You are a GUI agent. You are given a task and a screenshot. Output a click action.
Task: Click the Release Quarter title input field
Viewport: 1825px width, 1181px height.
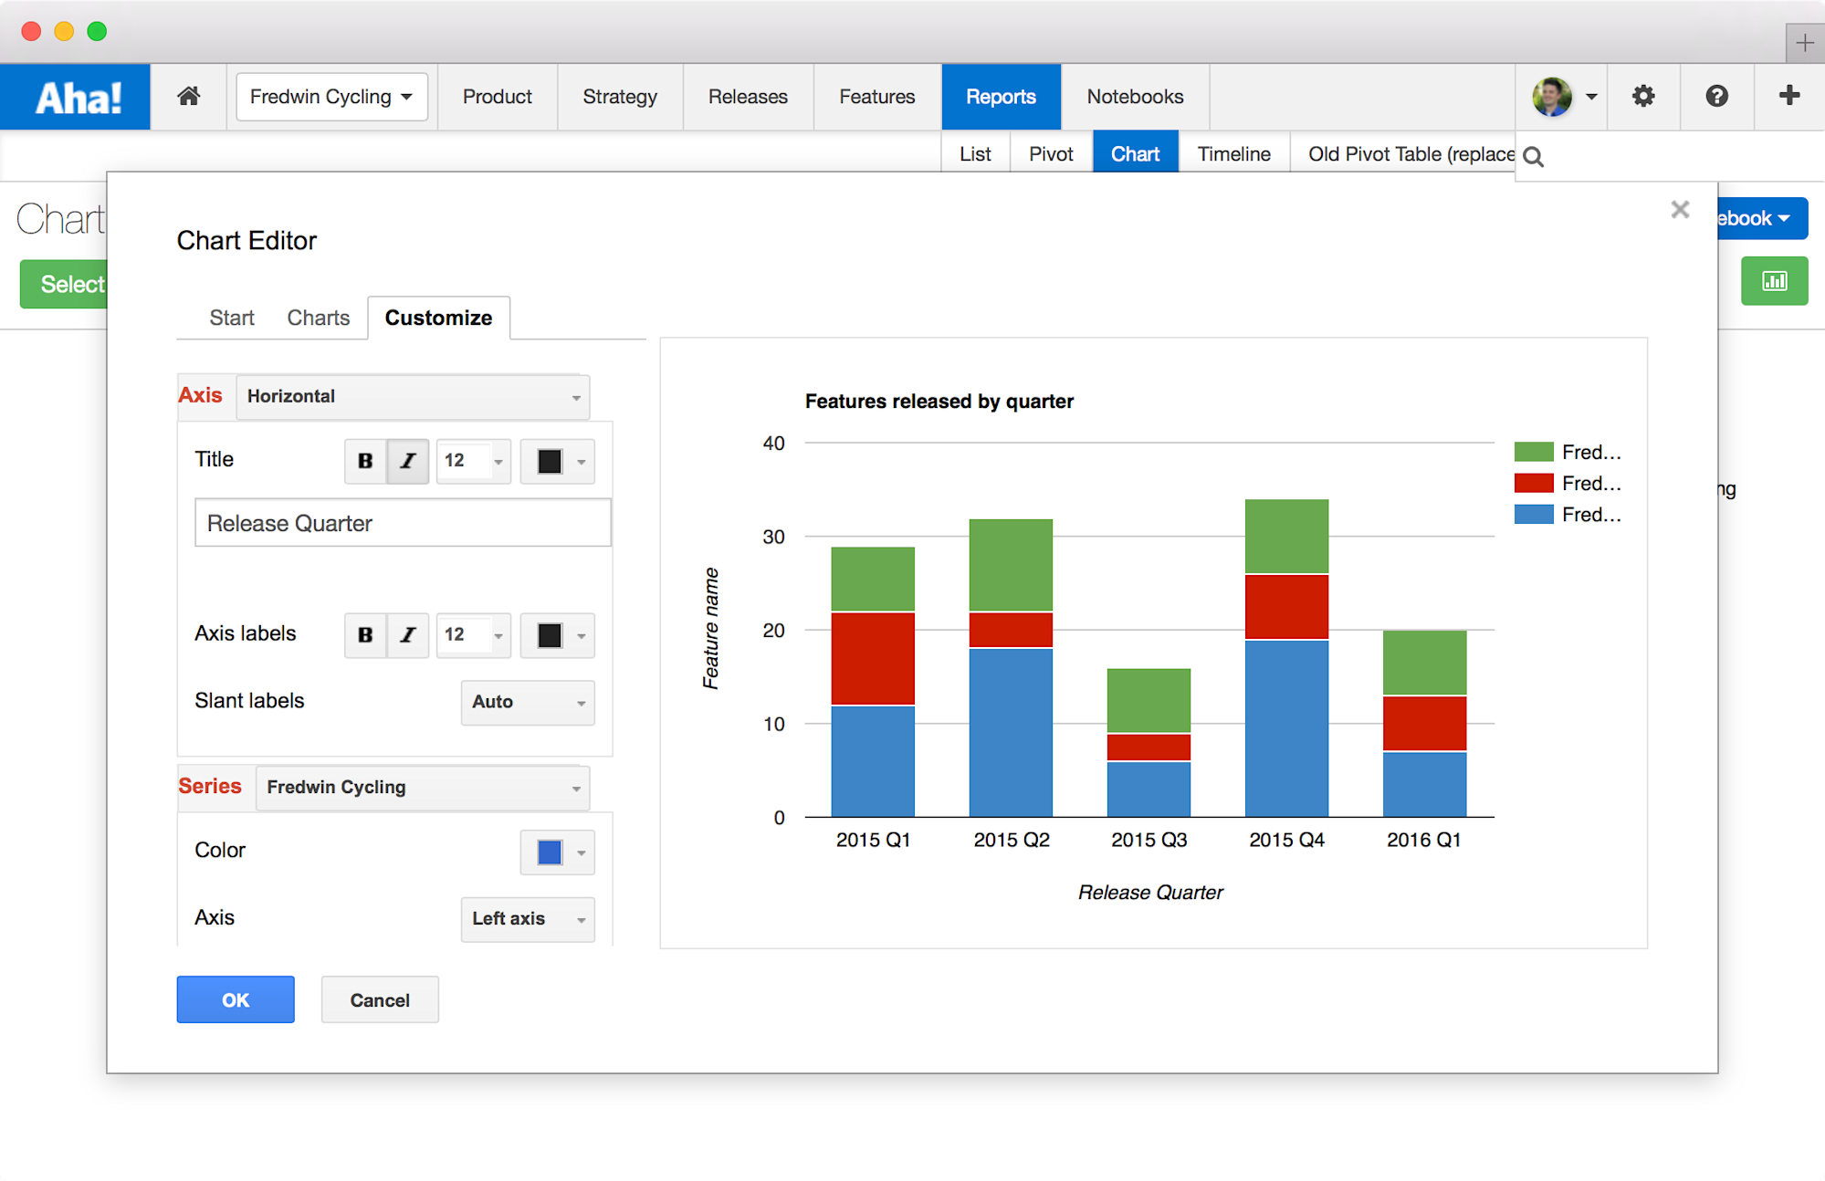(x=402, y=522)
